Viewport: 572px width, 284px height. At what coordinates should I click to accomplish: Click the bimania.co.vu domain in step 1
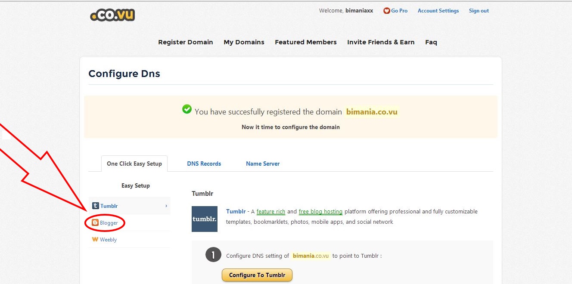point(311,256)
